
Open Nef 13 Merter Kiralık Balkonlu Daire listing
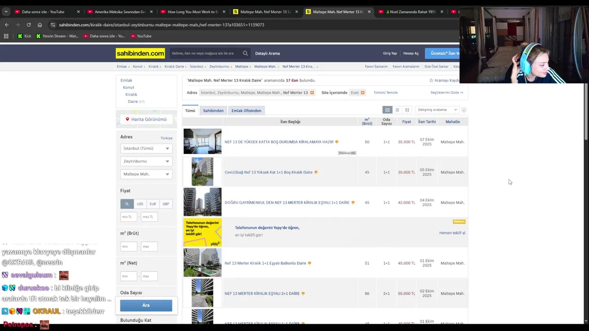click(265, 263)
